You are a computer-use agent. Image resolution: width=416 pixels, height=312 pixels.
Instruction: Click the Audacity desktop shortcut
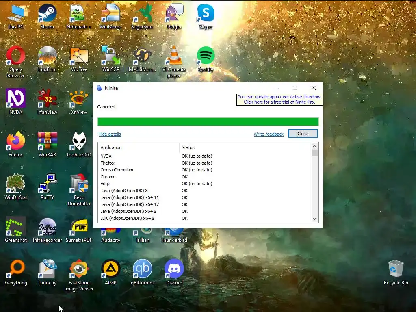[x=110, y=236]
